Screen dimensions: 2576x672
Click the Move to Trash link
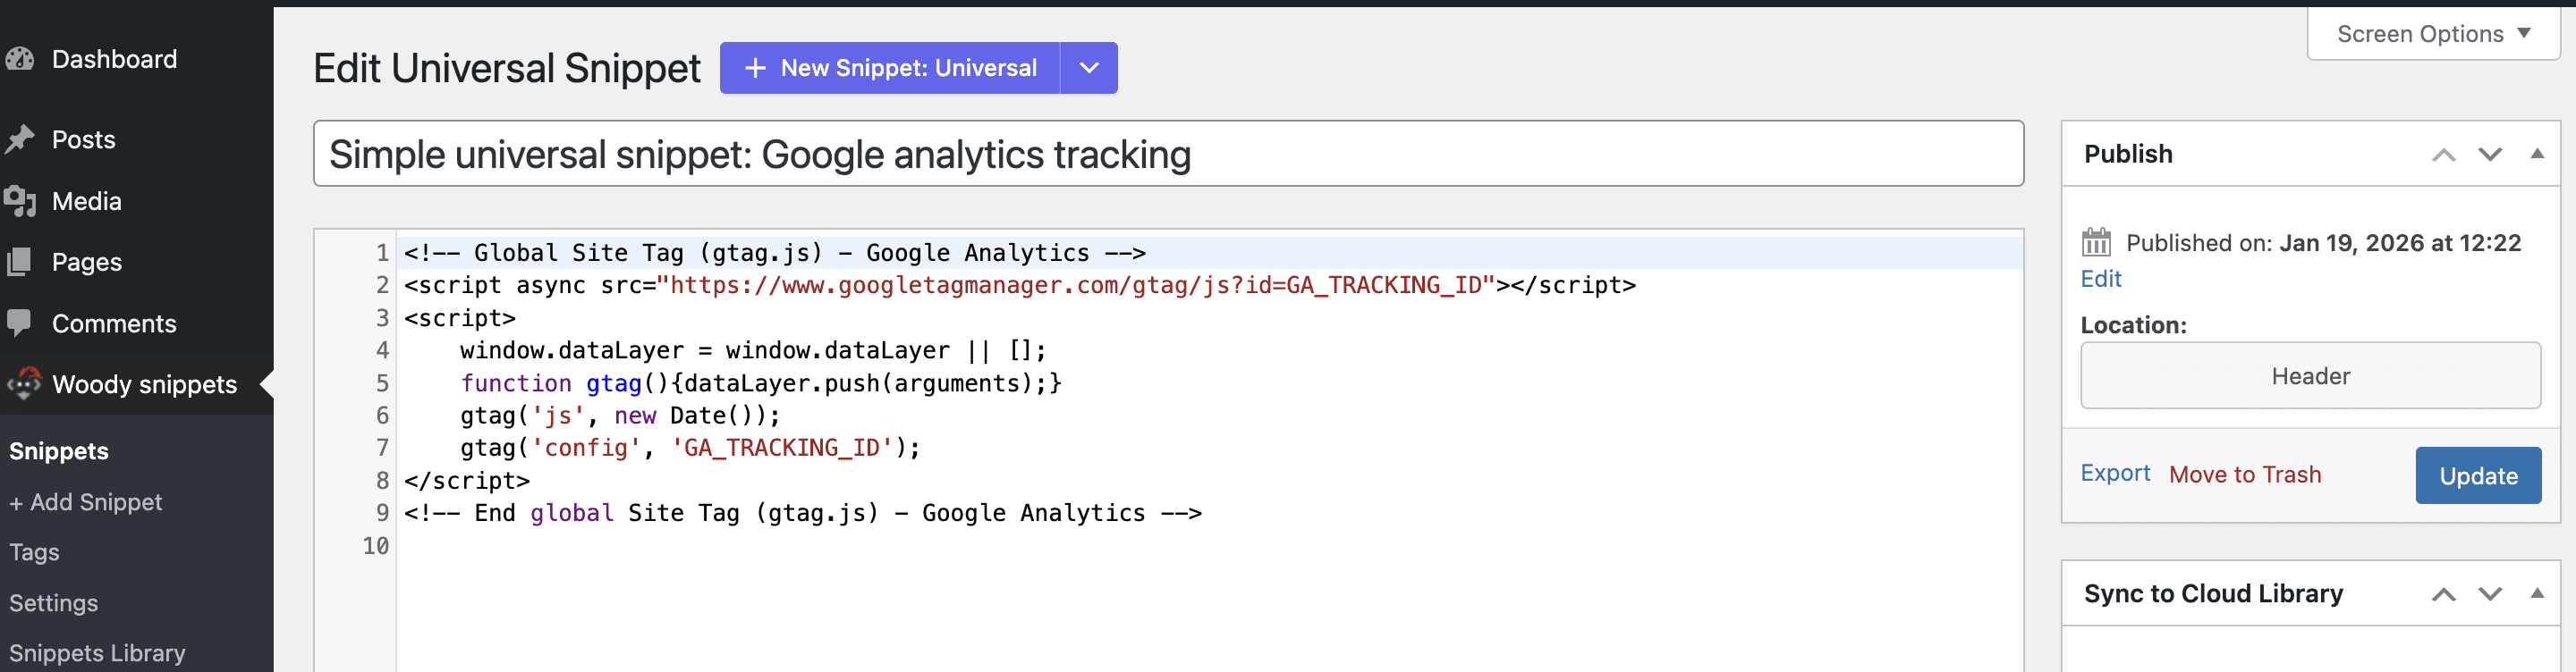tap(2244, 475)
